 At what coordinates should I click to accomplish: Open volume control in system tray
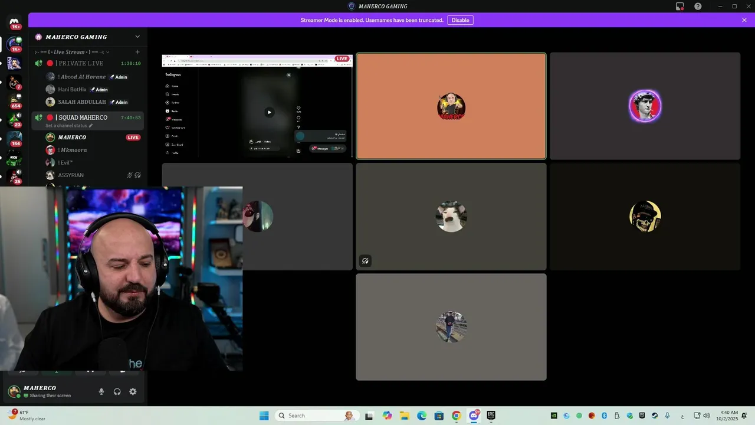point(707,416)
